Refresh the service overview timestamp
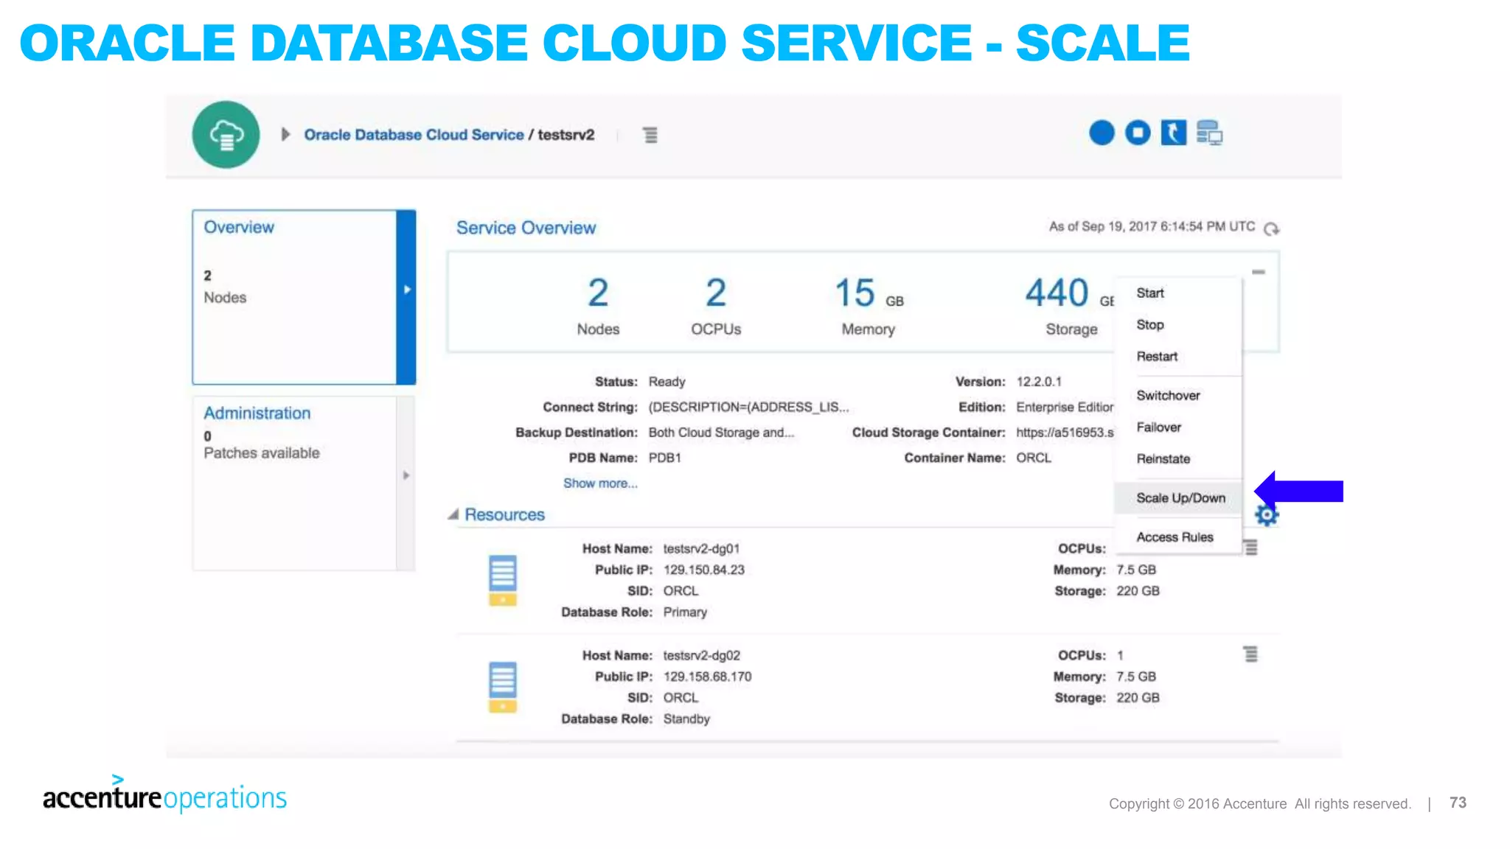Image resolution: width=1510 pixels, height=849 pixels. 1271,228
